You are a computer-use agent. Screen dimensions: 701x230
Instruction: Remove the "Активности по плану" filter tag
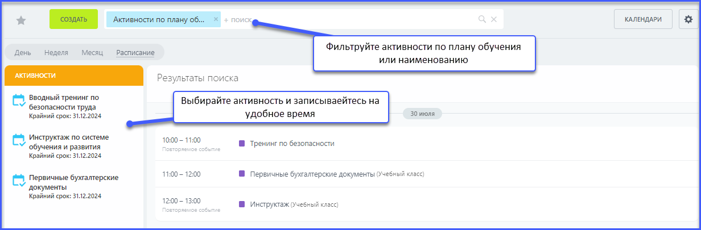point(216,19)
